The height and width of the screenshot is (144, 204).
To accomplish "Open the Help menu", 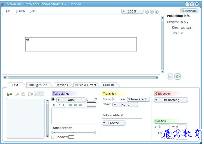I will click(32, 11).
